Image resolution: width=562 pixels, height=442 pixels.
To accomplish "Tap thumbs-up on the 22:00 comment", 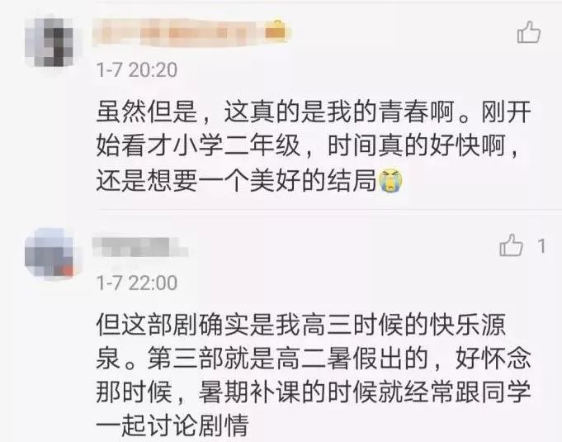I will (x=511, y=245).
